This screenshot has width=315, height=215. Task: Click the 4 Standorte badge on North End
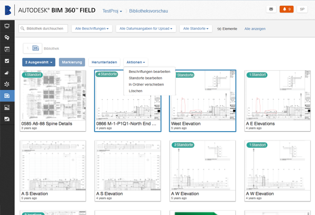[107, 74]
